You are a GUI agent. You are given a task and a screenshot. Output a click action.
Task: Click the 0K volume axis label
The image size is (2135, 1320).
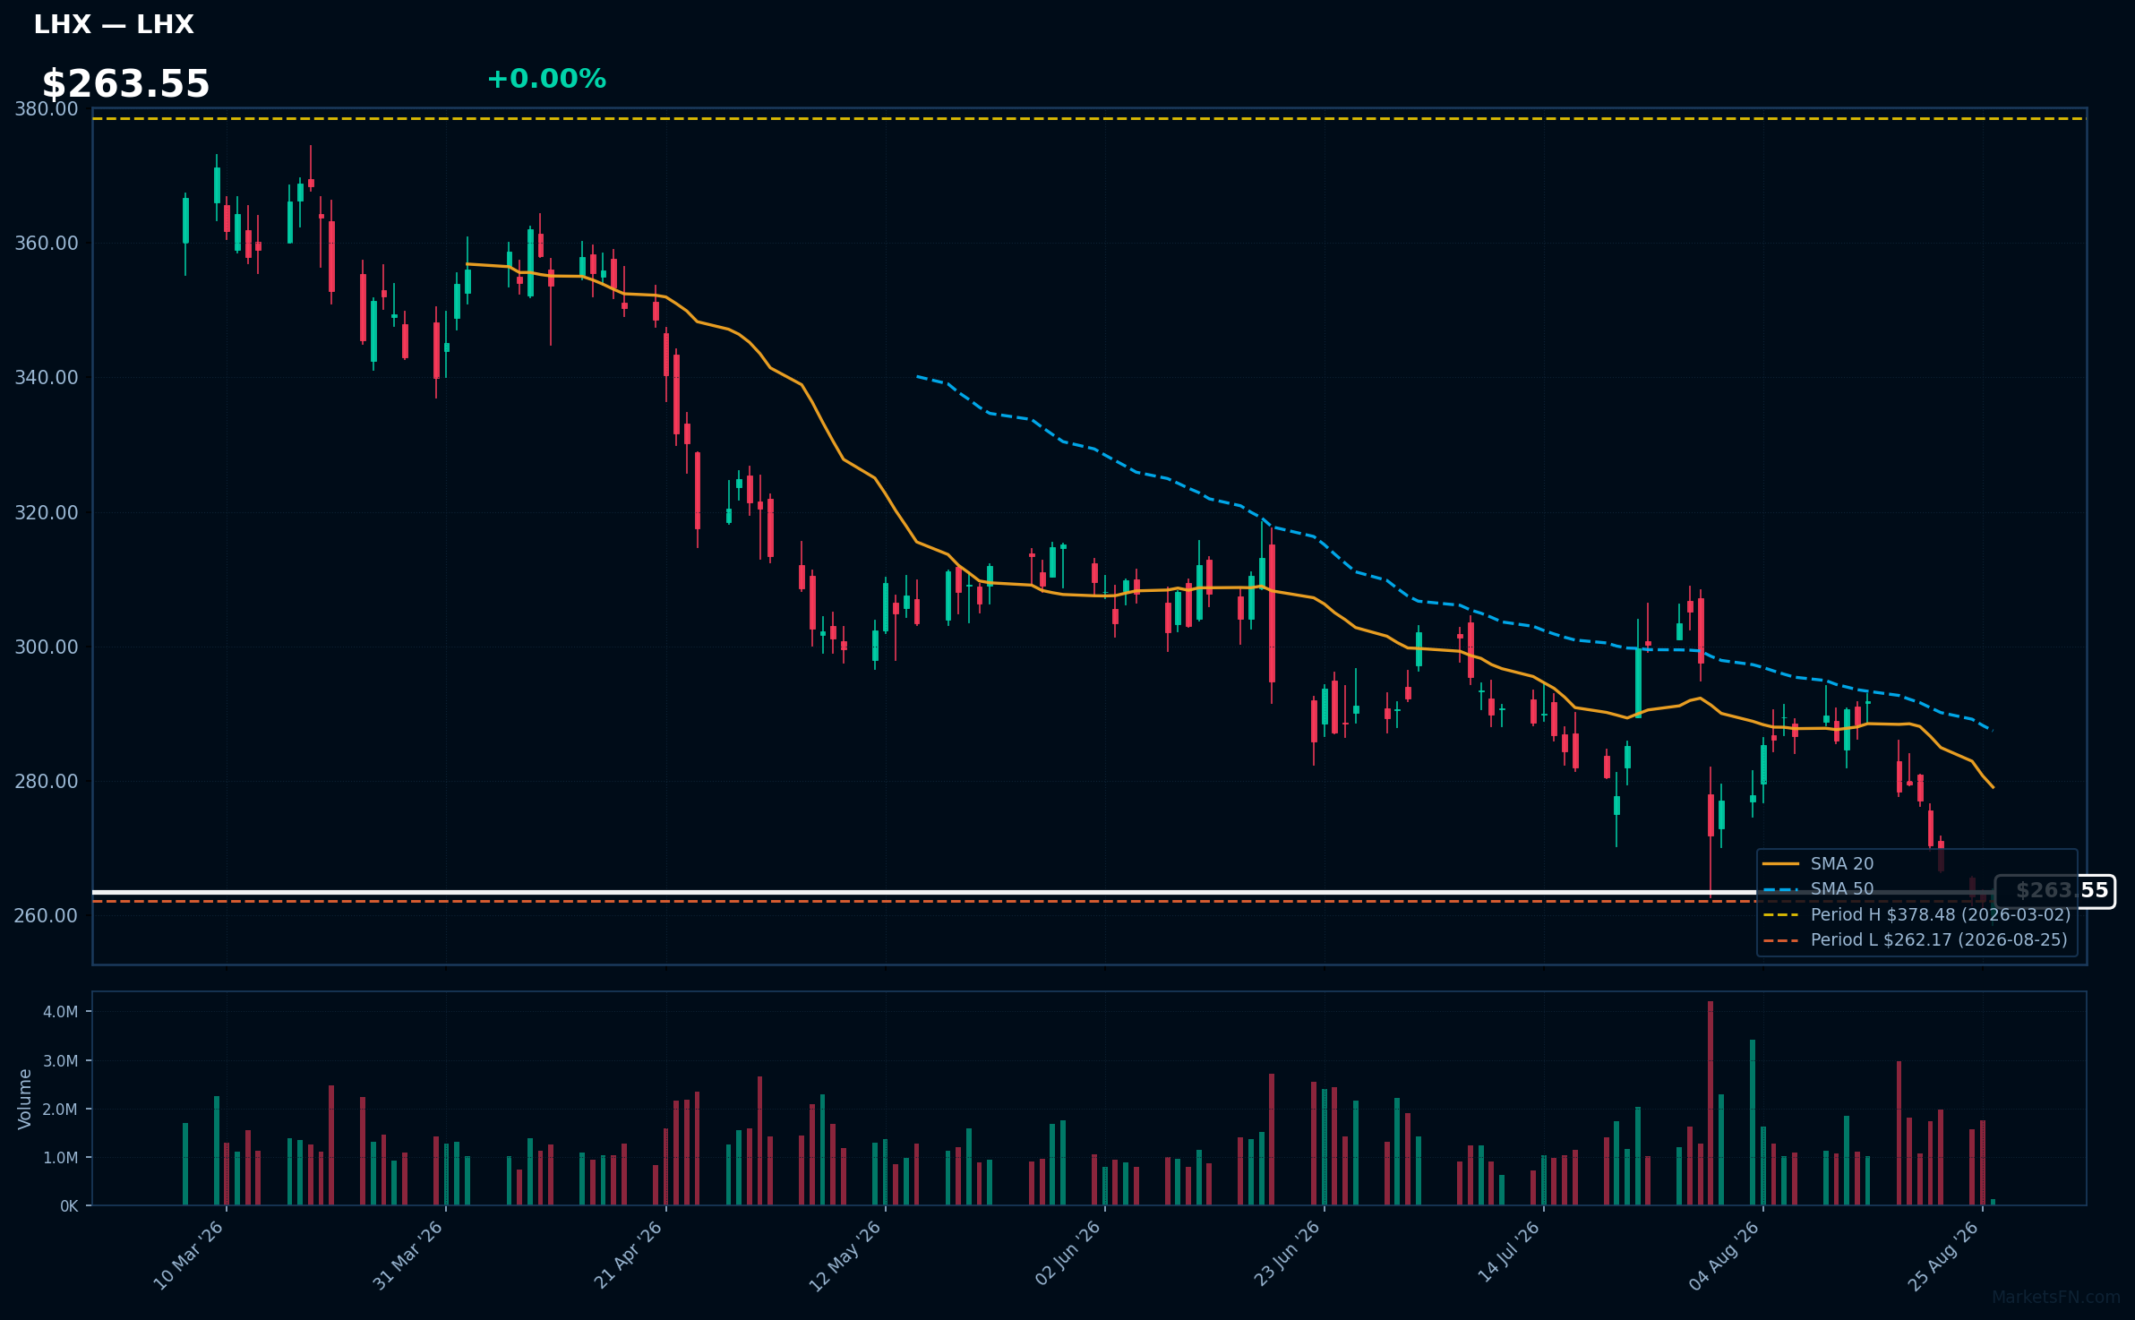70,1206
